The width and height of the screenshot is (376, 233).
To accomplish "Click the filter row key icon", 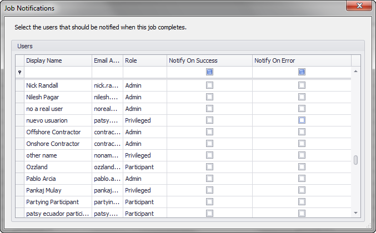I will 19,72.
